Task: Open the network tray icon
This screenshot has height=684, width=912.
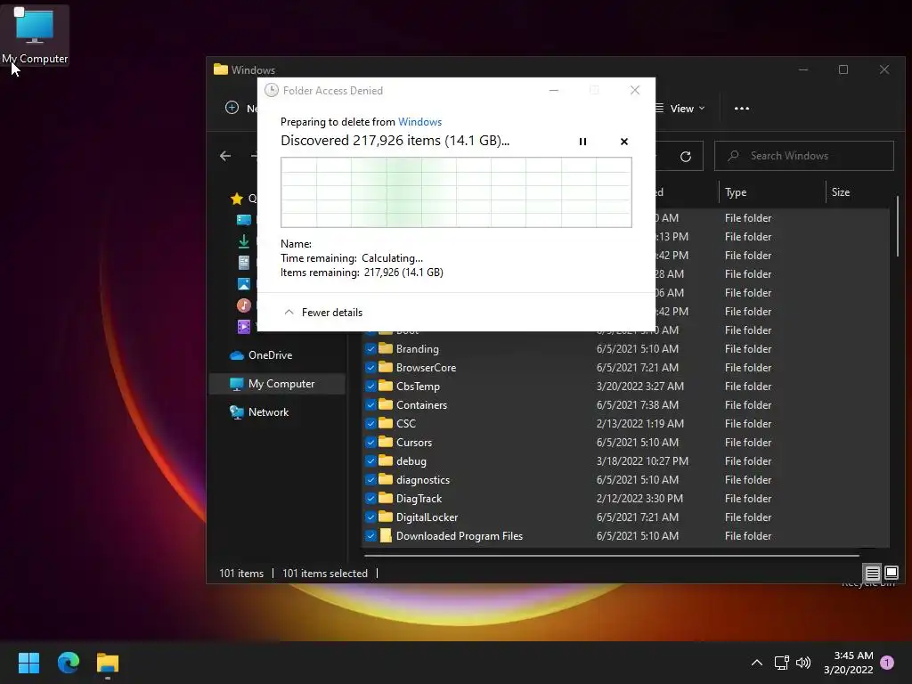Action: click(781, 663)
